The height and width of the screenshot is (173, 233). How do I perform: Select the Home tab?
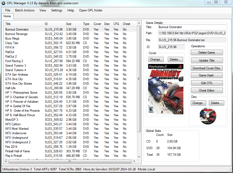click(x=7, y=16)
